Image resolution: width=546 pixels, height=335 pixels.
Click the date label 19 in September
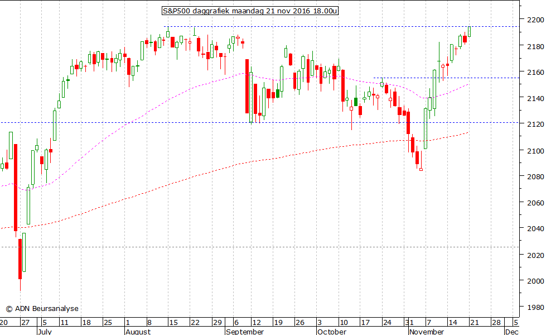pos(278,323)
